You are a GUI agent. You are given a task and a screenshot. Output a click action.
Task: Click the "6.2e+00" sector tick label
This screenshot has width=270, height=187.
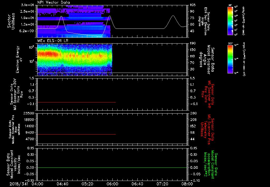point(26,31)
